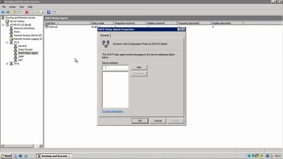This screenshot has width=283, height=159.
Task: Sort by Requests received column header
Action: pyautogui.click(x=130, y=23)
